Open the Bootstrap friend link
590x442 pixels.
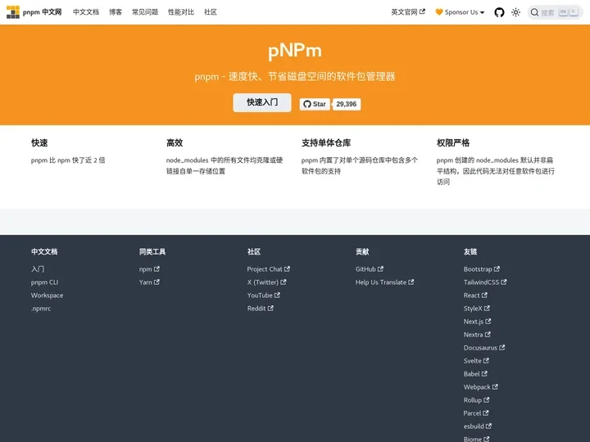point(481,269)
